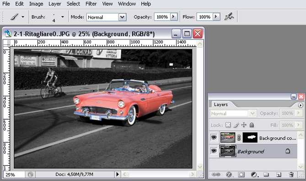
Task: Click the Add layer mask icon
Action: pos(241,174)
